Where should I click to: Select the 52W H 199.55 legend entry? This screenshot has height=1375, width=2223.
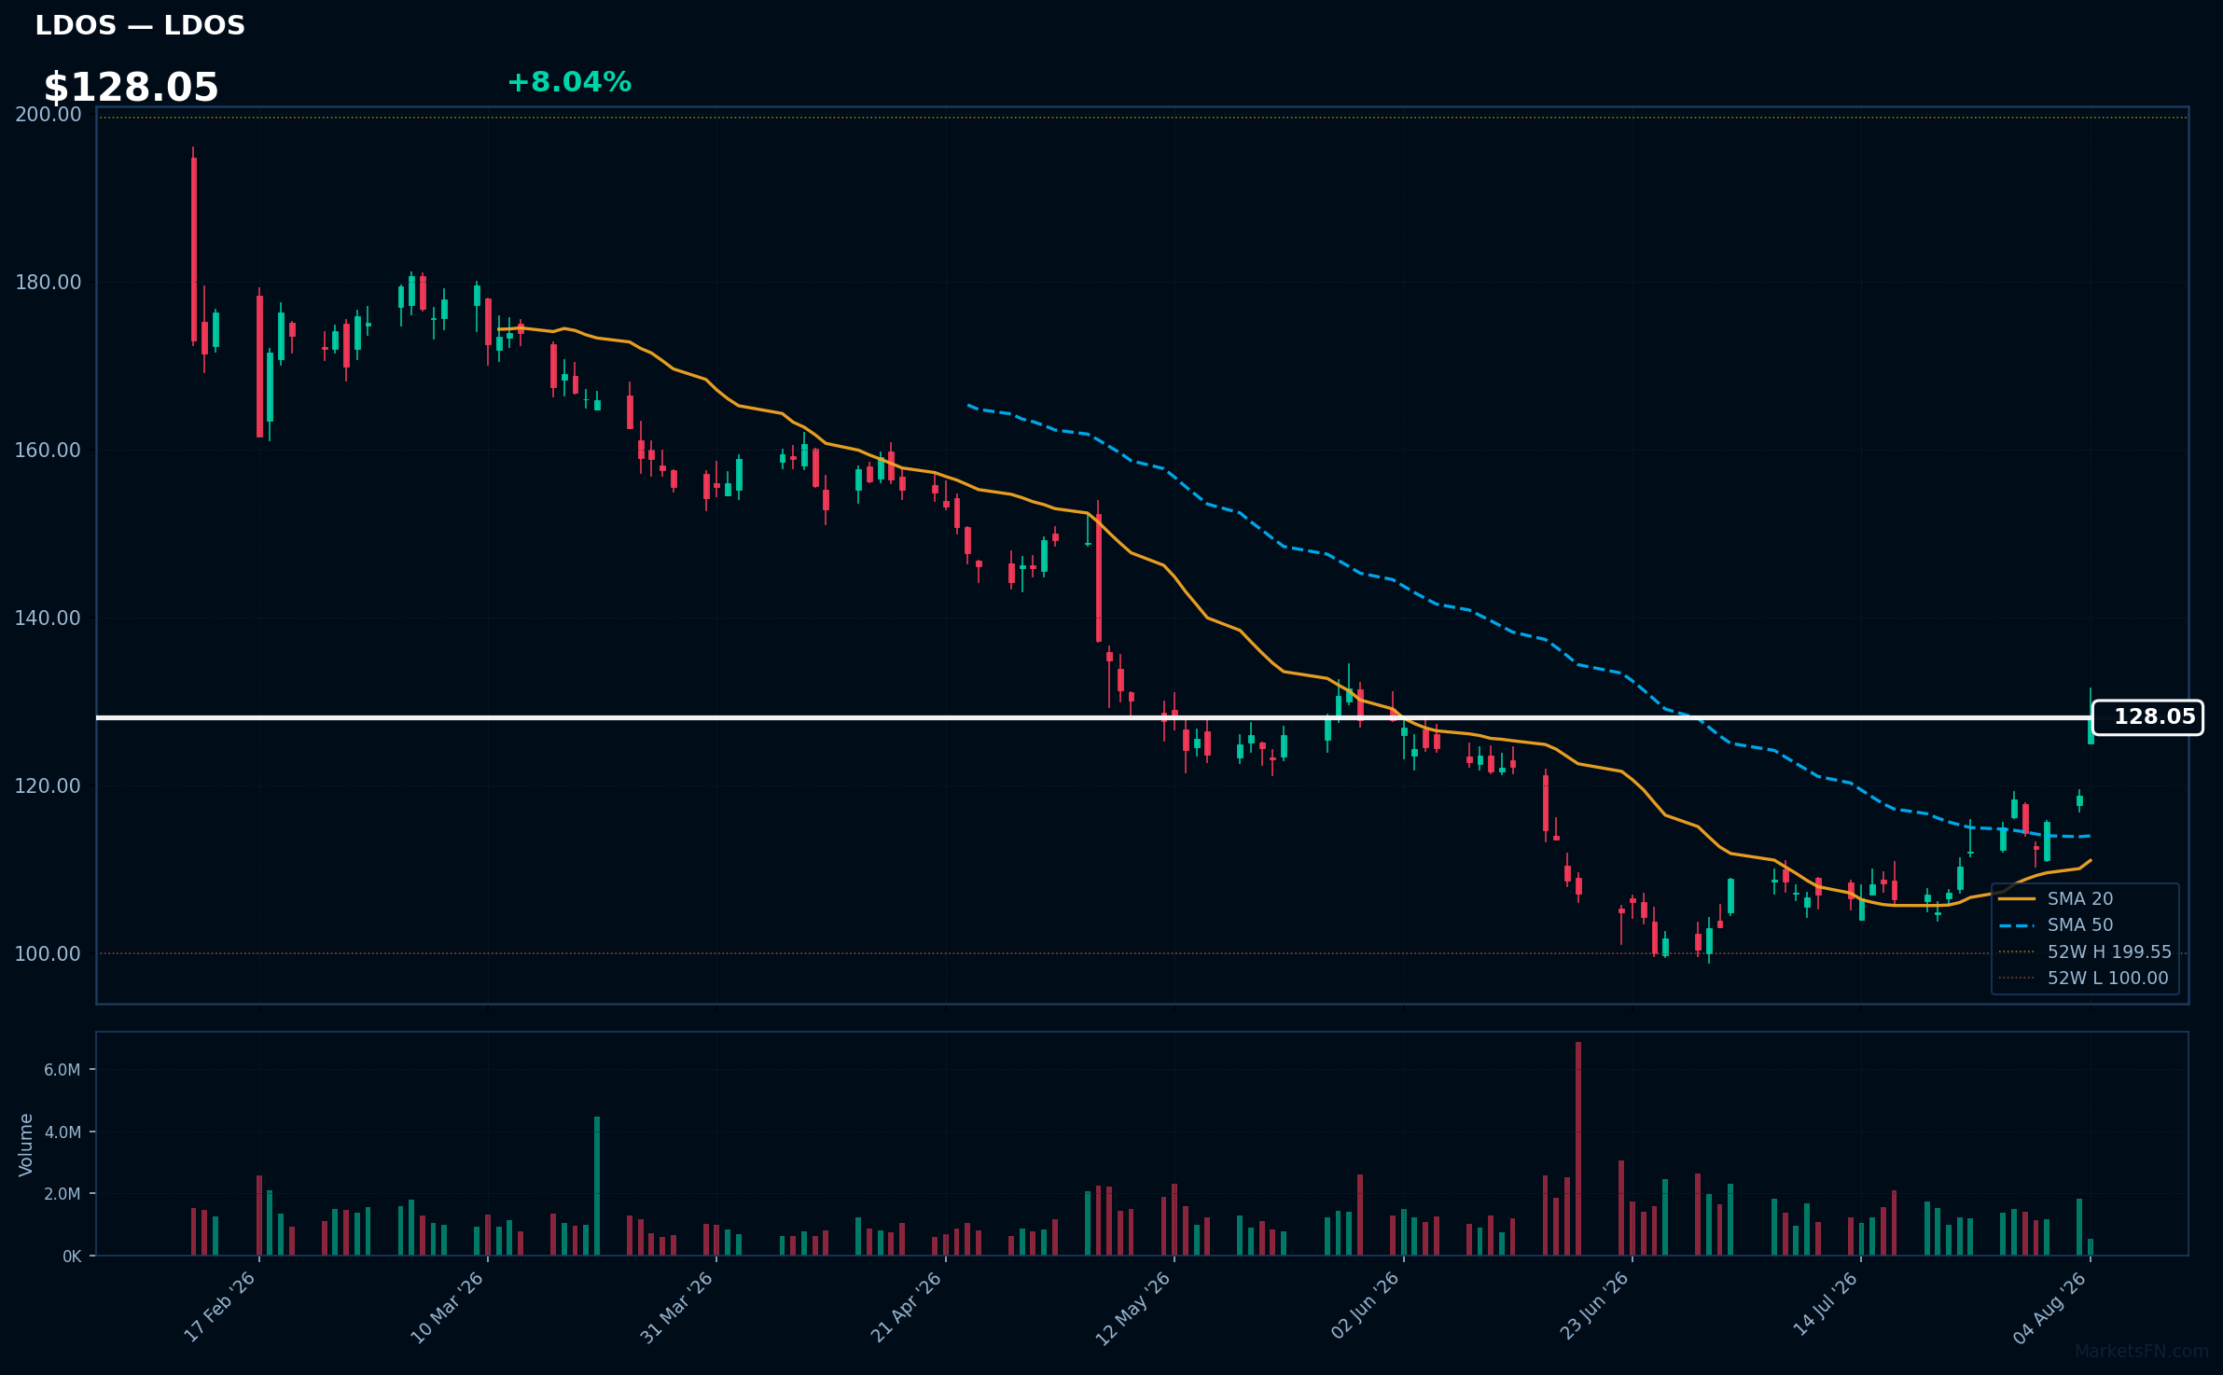[2085, 951]
